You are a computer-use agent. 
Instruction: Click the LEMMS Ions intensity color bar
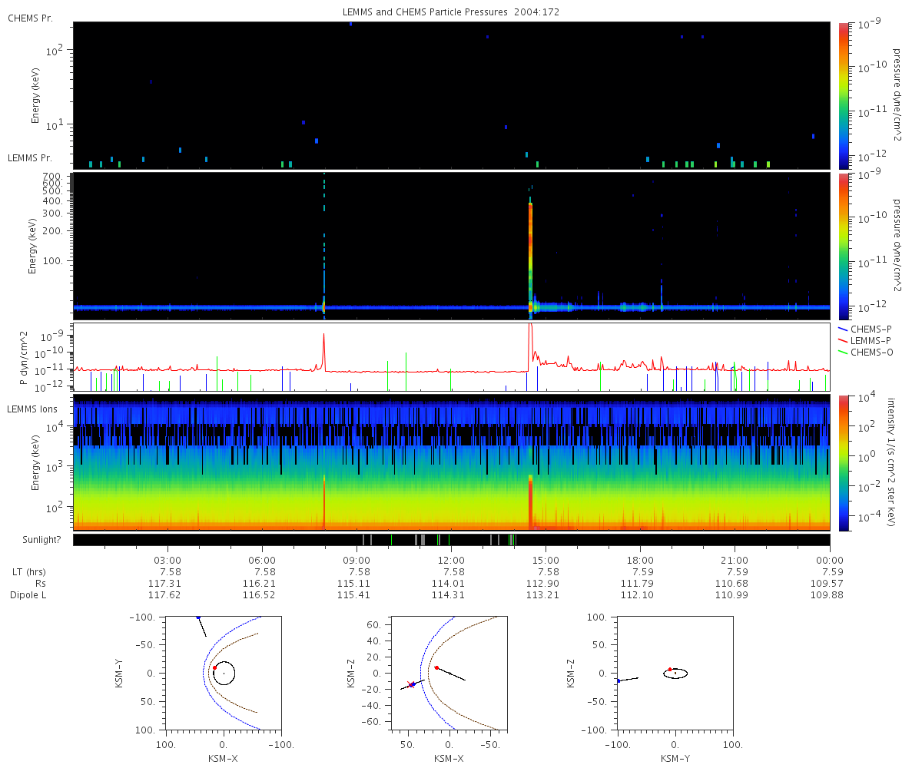click(843, 463)
